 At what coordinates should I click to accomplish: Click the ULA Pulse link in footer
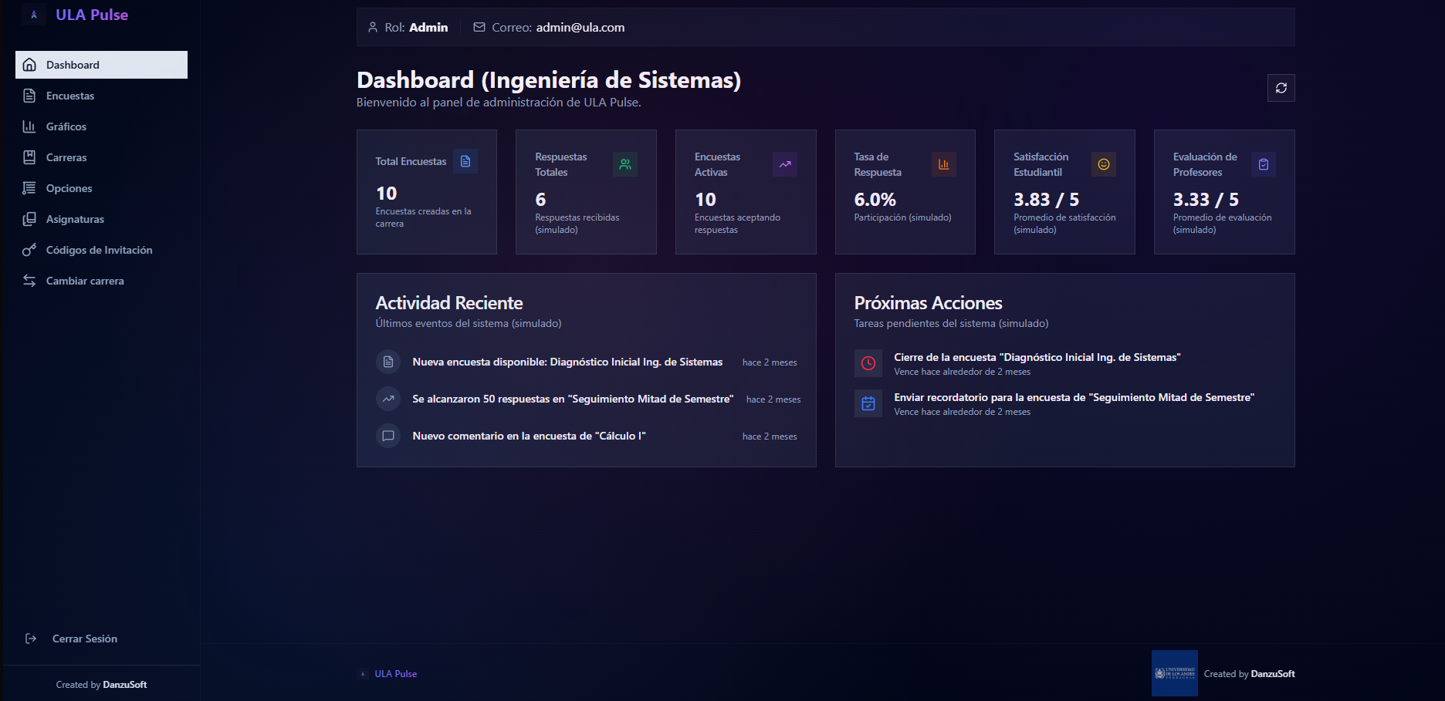coord(395,674)
